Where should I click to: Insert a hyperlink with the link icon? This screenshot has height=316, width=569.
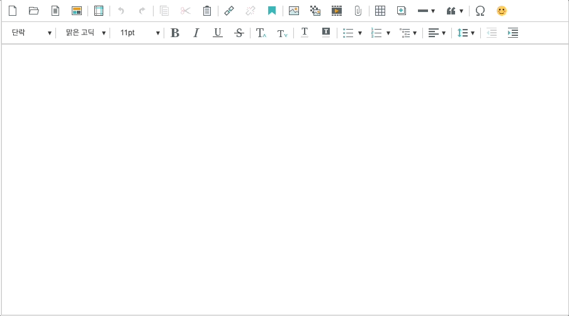[x=229, y=11]
